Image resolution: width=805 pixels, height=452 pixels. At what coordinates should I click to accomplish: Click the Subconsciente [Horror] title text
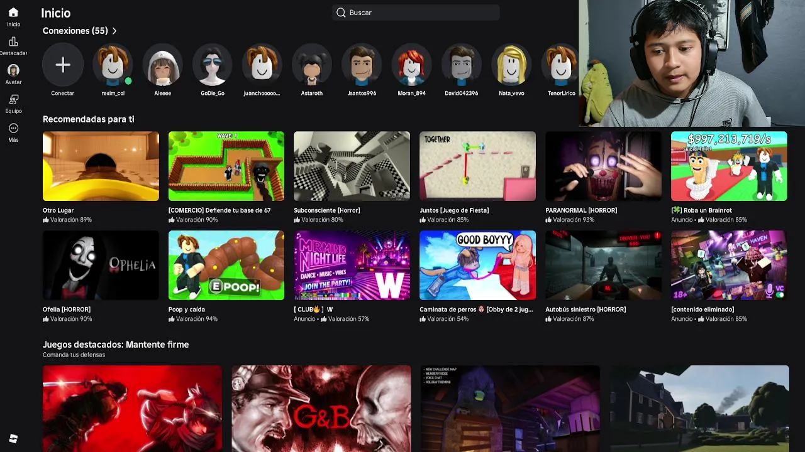coord(327,210)
